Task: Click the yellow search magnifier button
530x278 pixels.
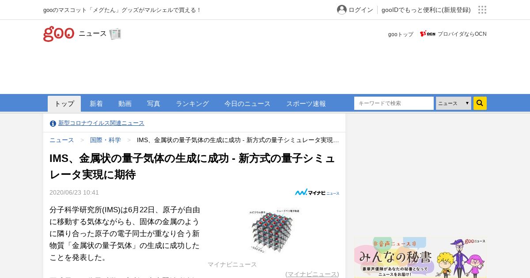Action: pyautogui.click(x=480, y=103)
